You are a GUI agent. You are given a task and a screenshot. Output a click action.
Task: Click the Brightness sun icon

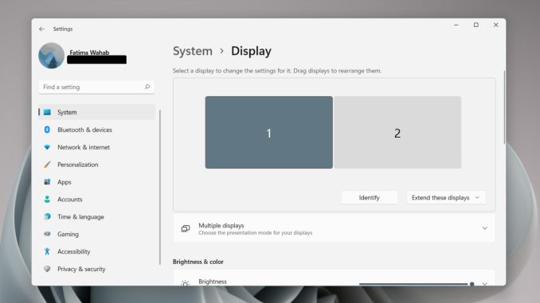click(186, 283)
